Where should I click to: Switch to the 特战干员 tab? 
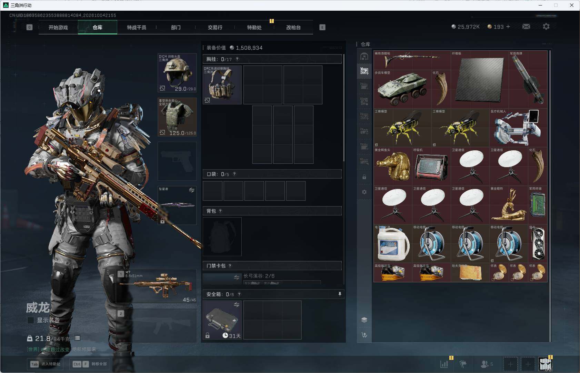(137, 27)
